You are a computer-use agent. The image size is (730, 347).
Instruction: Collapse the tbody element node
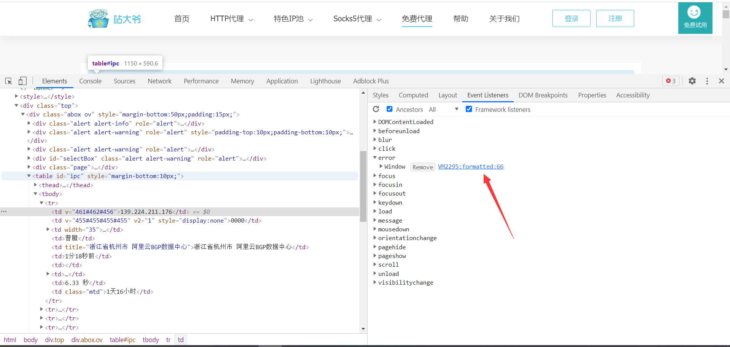tap(35, 194)
